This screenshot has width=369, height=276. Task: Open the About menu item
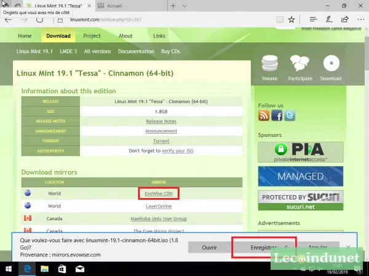(x=125, y=36)
